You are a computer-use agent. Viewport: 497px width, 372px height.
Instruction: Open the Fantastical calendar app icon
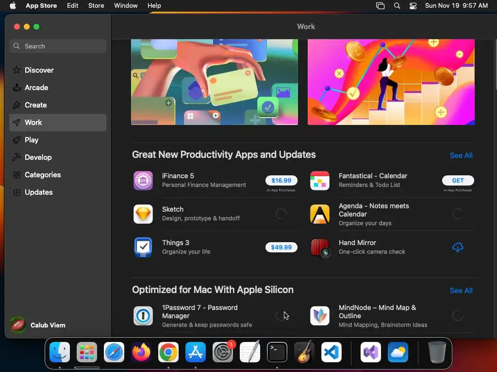[x=319, y=181]
